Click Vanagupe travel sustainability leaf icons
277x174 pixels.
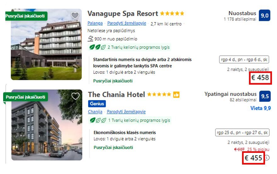coord(97,47)
